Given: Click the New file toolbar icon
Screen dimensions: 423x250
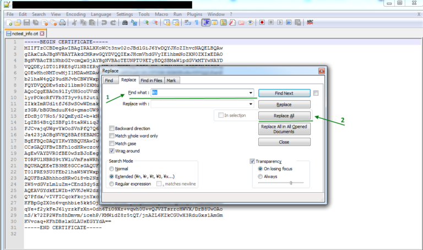Looking at the screenshot, I should tap(9, 23).
